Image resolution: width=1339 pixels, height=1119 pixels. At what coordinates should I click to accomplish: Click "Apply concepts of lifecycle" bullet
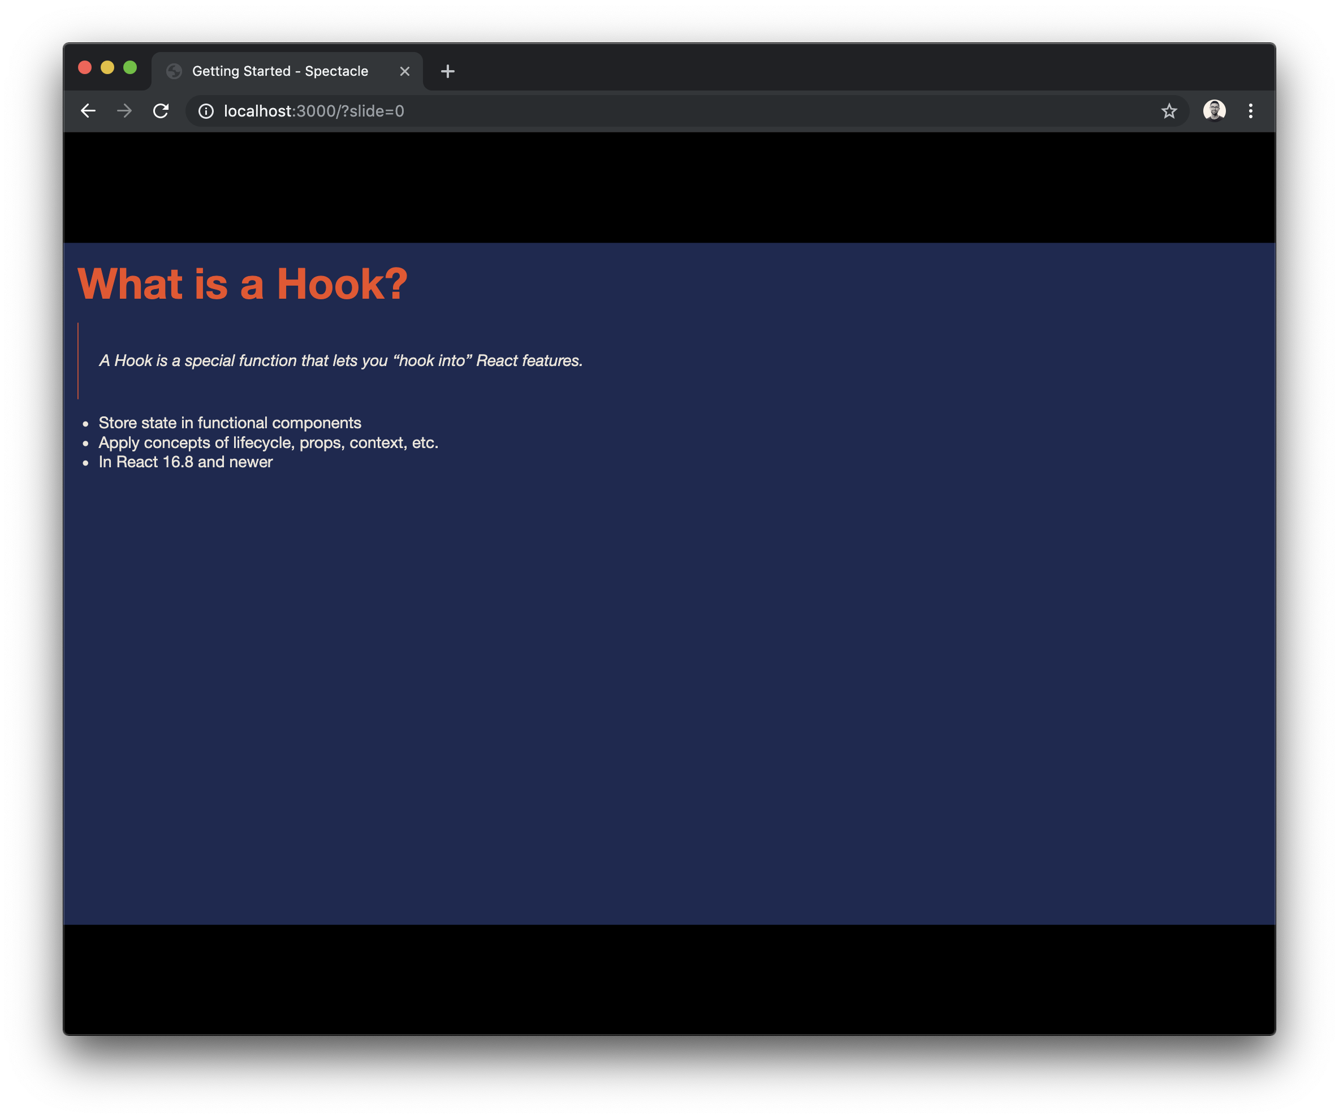pos(268,443)
